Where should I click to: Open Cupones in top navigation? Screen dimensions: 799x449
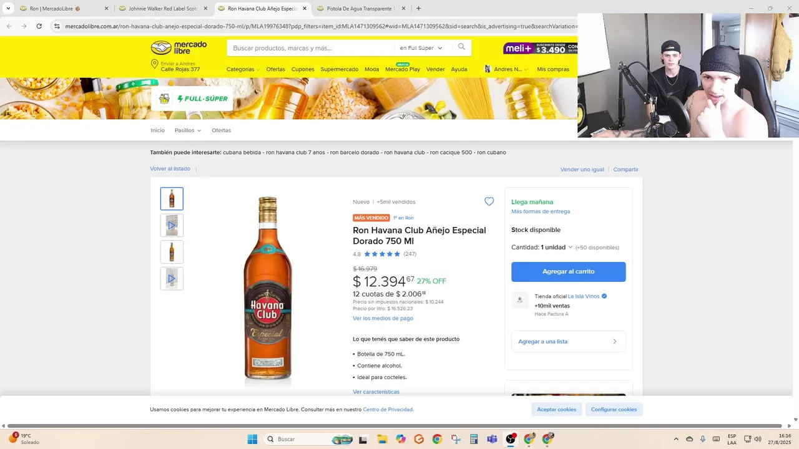pos(303,69)
